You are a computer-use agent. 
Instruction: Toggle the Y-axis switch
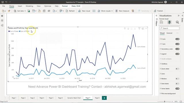click(x=177, y=44)
